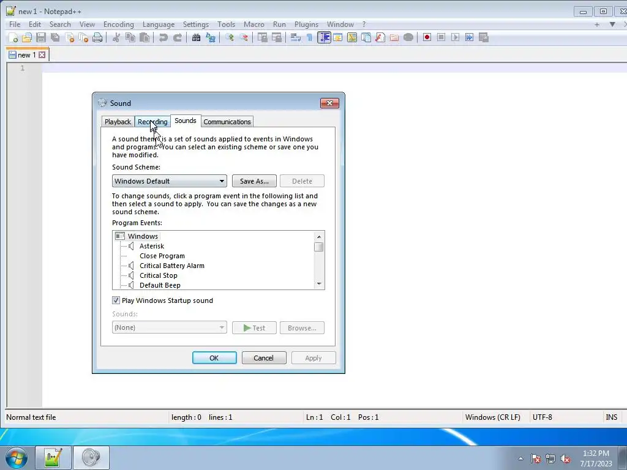
Task: Toggle synchronize horizontal scrolling icon
Action: (x=277, y=37)
